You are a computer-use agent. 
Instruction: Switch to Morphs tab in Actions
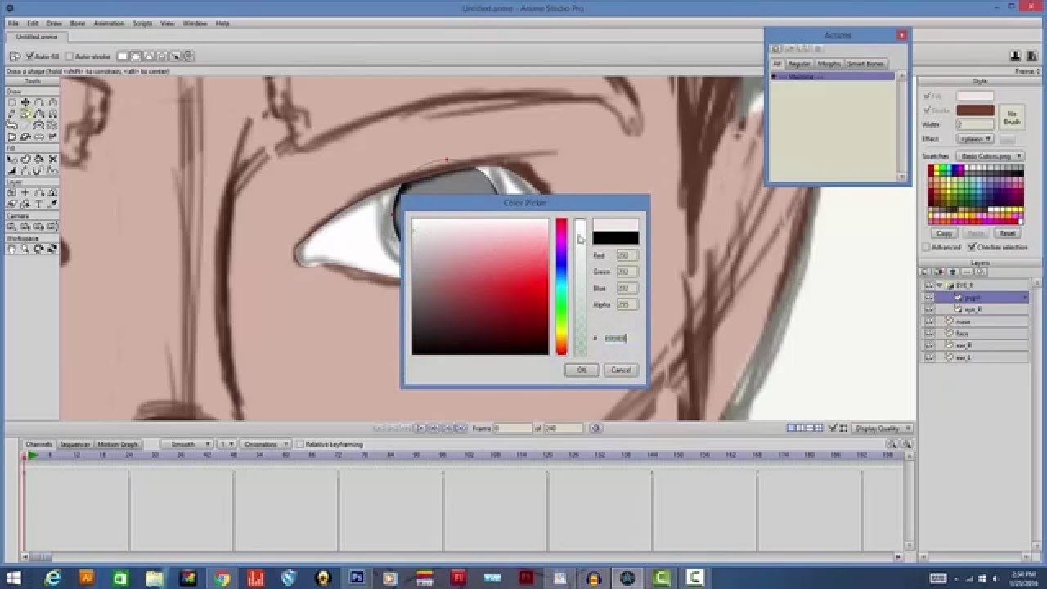pyautogui.click(x=829, y=64)
